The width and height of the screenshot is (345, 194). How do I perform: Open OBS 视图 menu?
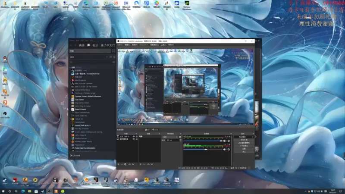(x=135, y=45)
